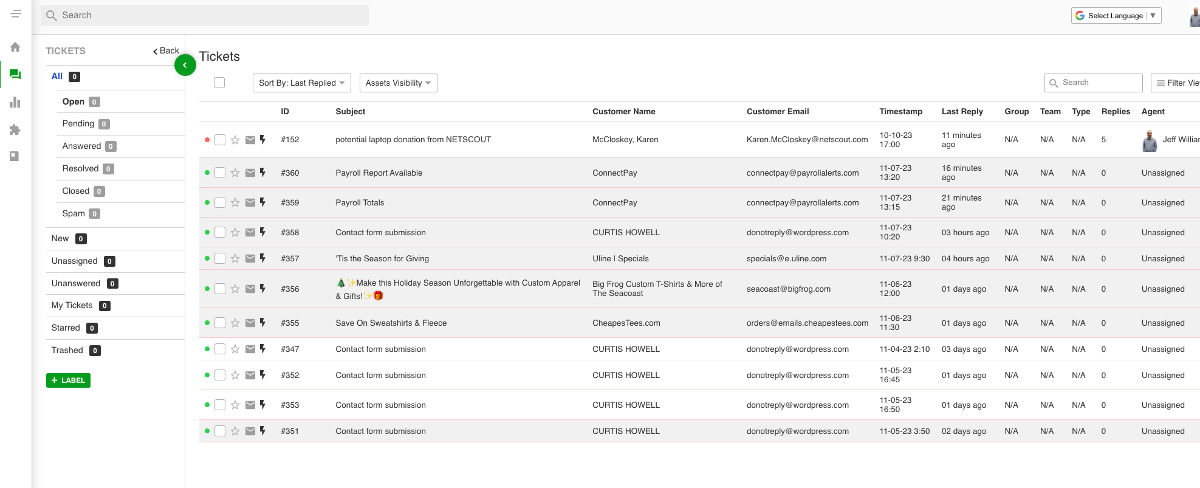
Task: Click the lightning bolt icon on ticket #359
Action: pyautogui.click(x=262, y=202)
